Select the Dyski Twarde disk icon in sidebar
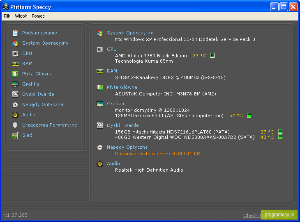This screenshot has height=222, width=300. tap(15, 94)
